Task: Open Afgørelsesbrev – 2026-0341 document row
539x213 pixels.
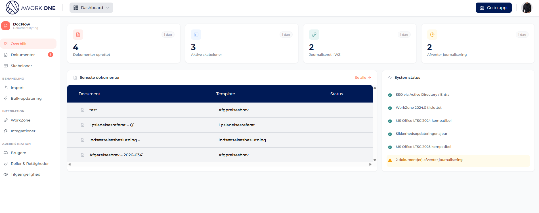Action: click(116, 155)
